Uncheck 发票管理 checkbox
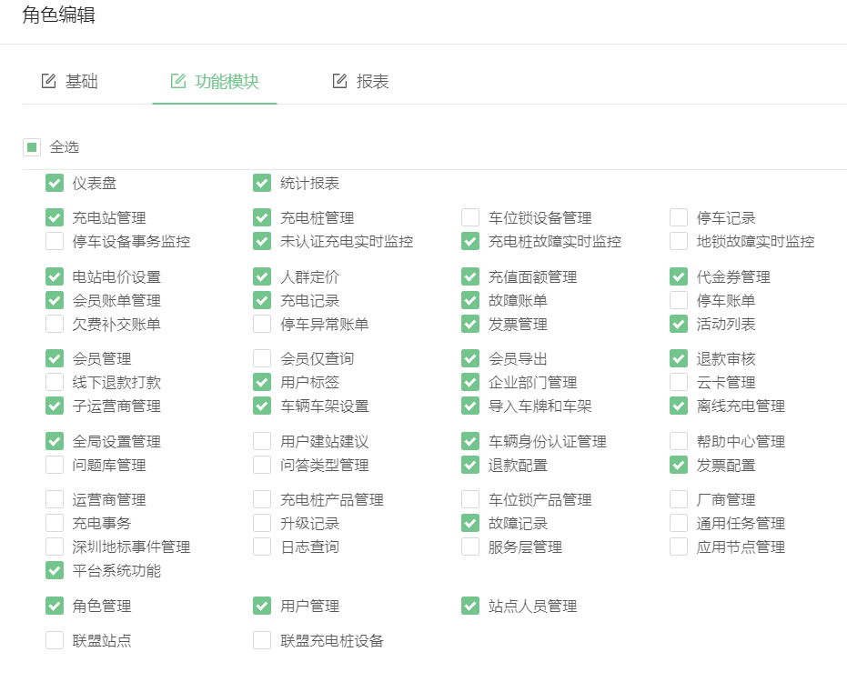 (x=470, y=324)
